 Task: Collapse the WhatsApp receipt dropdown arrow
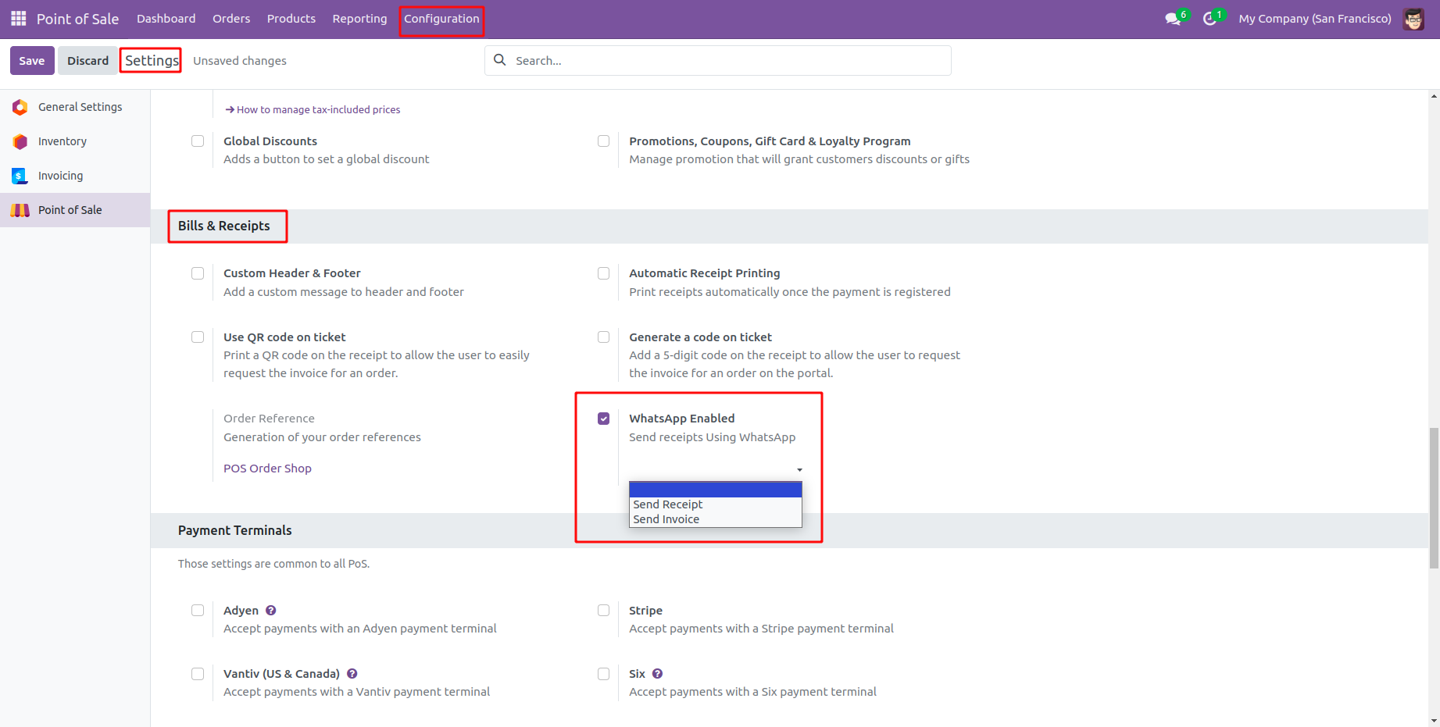click(x=799, y=470)
